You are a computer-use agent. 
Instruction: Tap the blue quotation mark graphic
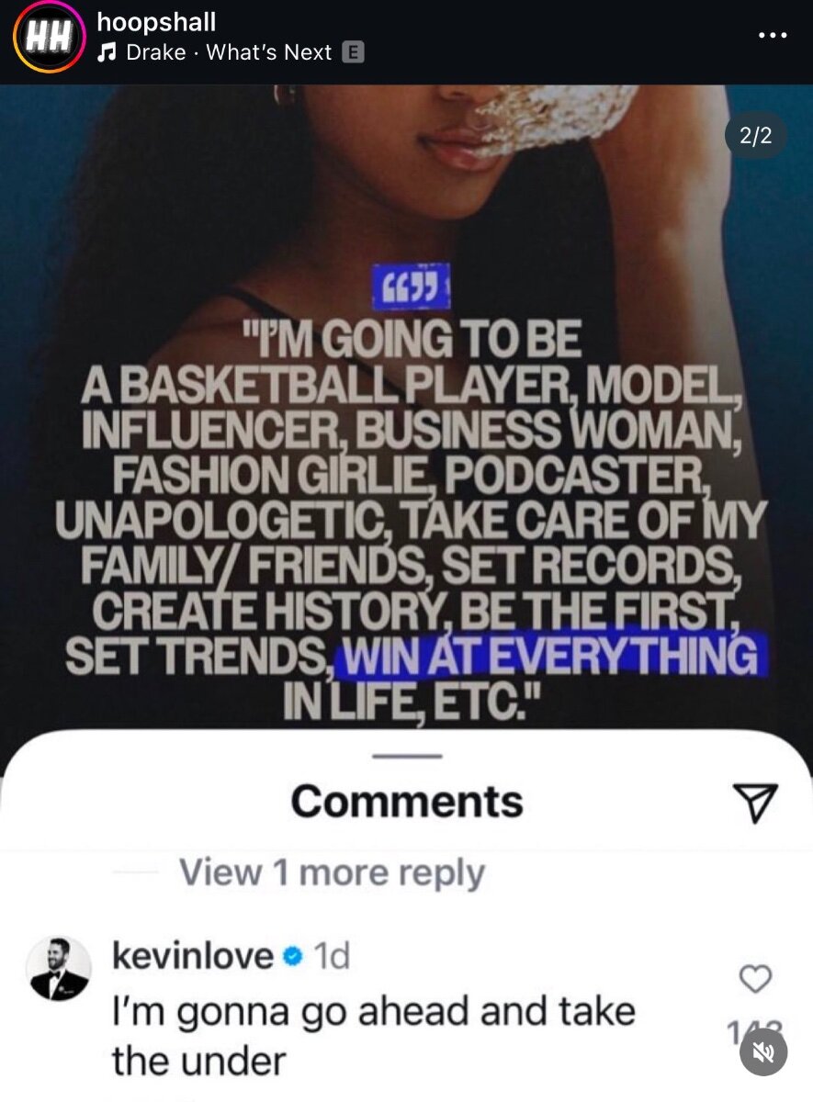[x=410, y=286]
